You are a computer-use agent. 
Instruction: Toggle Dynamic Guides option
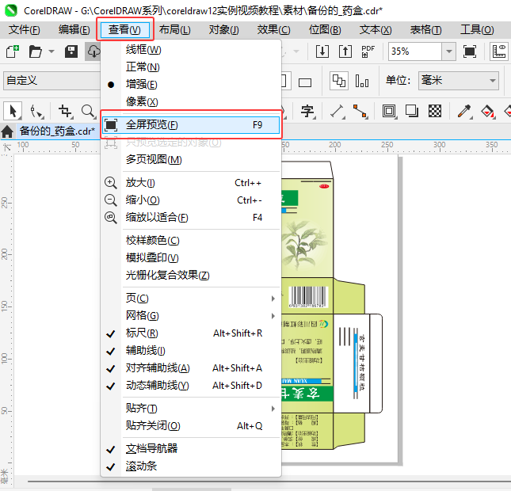click(191, 386)
